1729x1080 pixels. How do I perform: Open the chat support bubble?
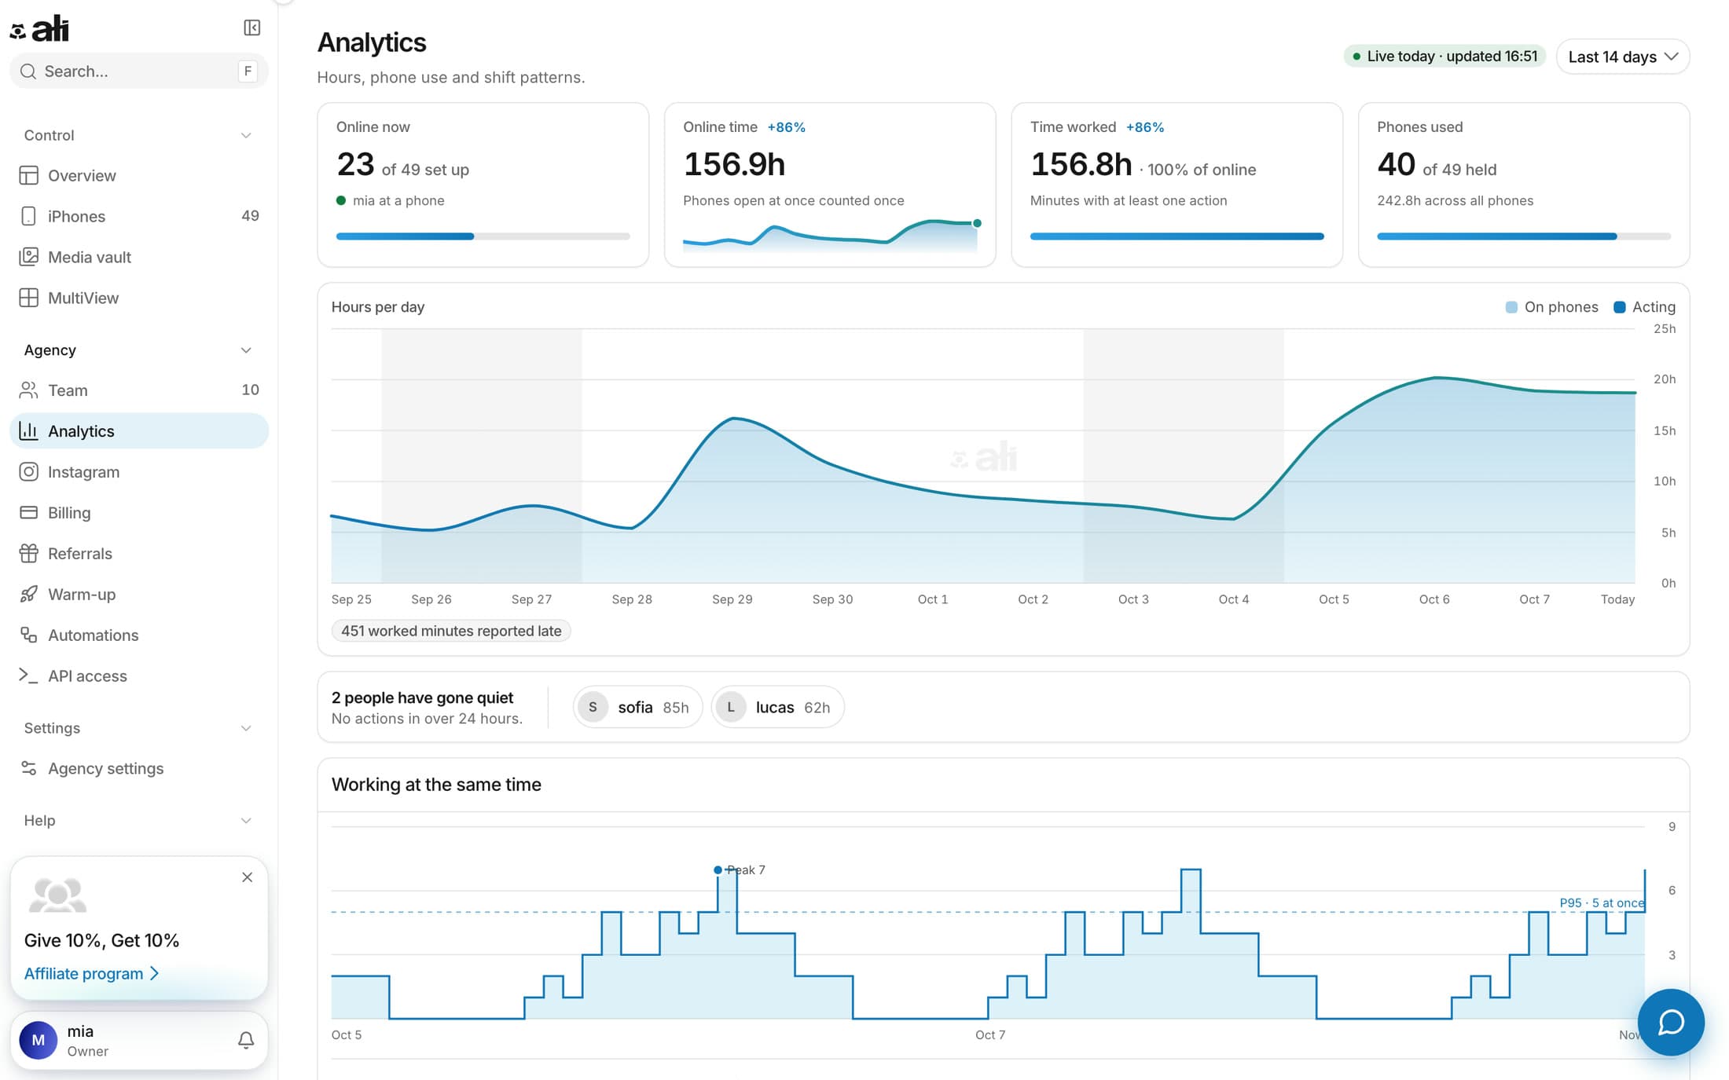pyautogui.click(x=1671, y=1022)
